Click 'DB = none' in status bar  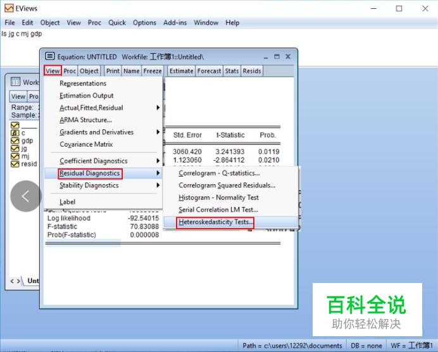(x=366, y=346)
